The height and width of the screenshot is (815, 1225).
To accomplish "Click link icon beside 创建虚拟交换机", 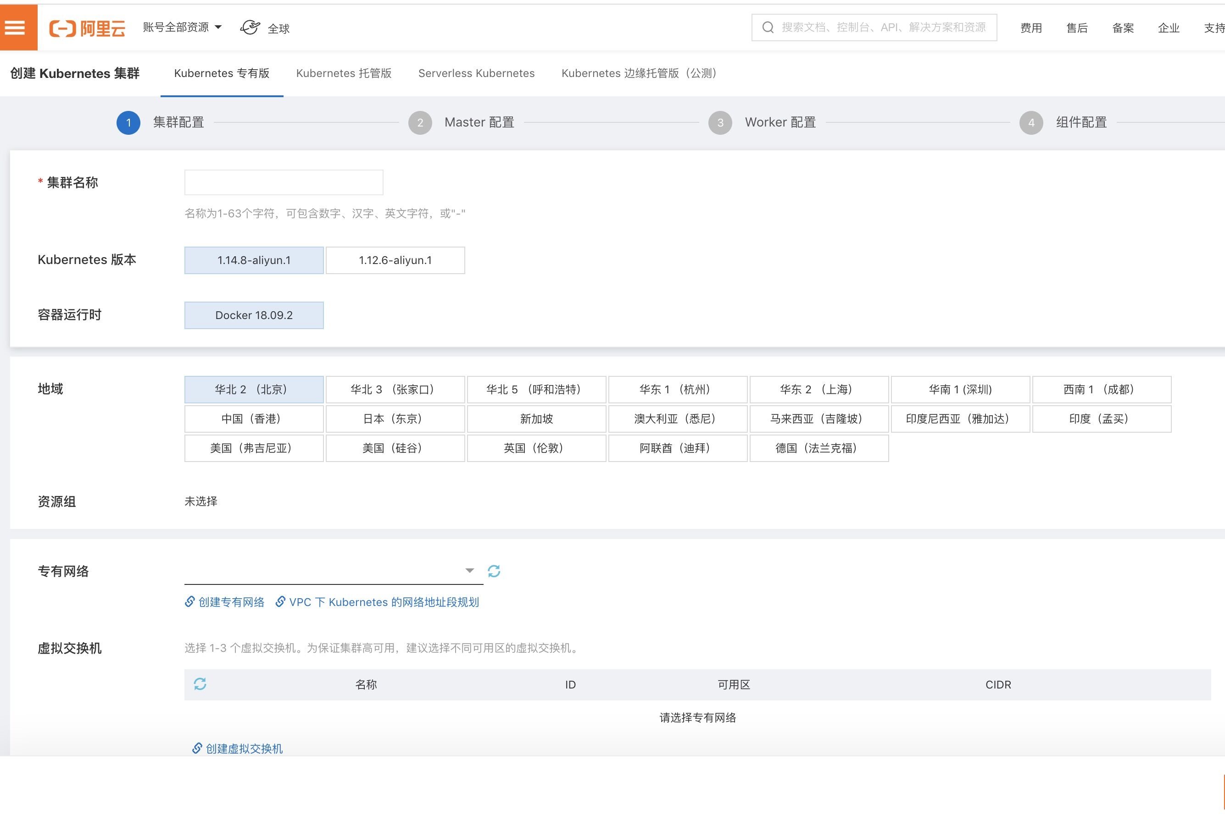I will coord(197,749).
